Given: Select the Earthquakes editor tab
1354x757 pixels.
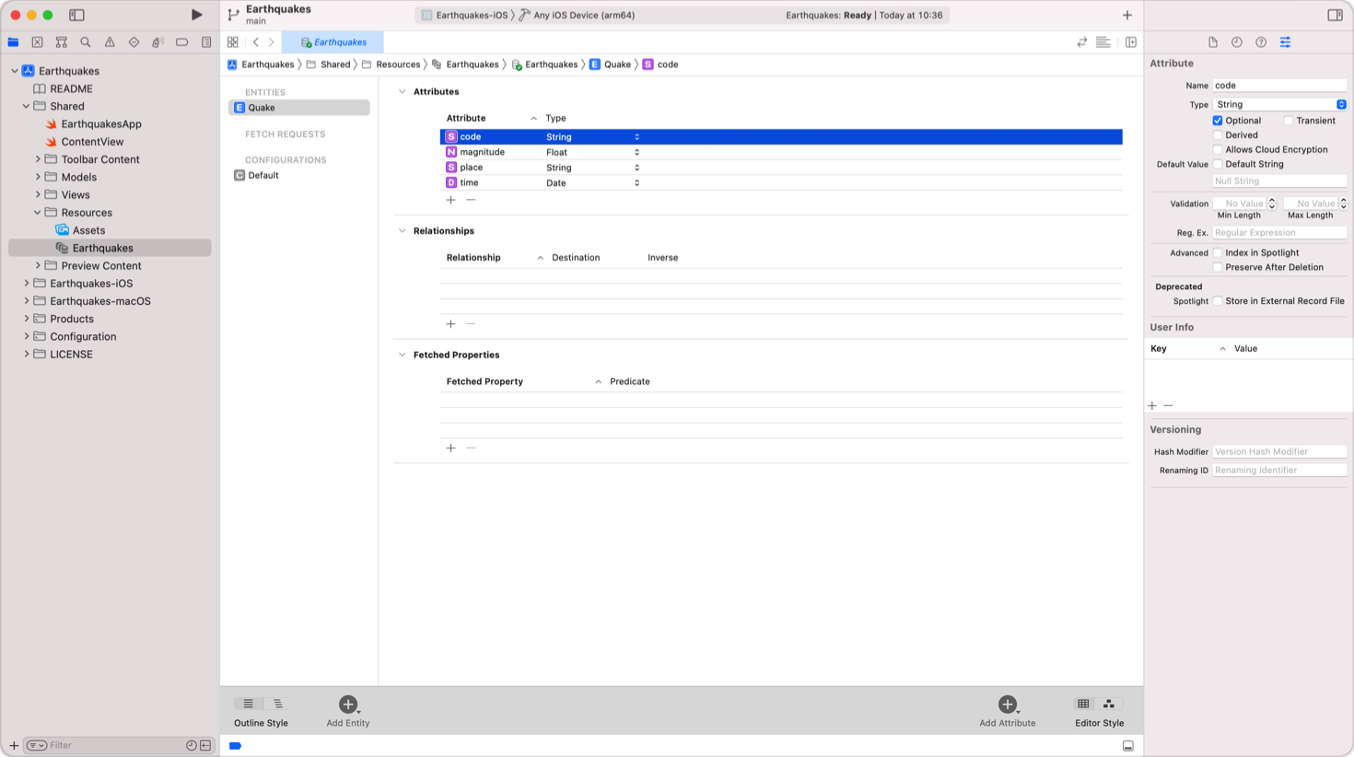Looking at the screenshot, I should click(333, 42).
